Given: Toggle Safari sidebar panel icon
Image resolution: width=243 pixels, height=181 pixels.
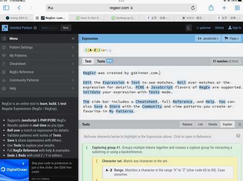Looking at the screenshot, I should point(6,8).
